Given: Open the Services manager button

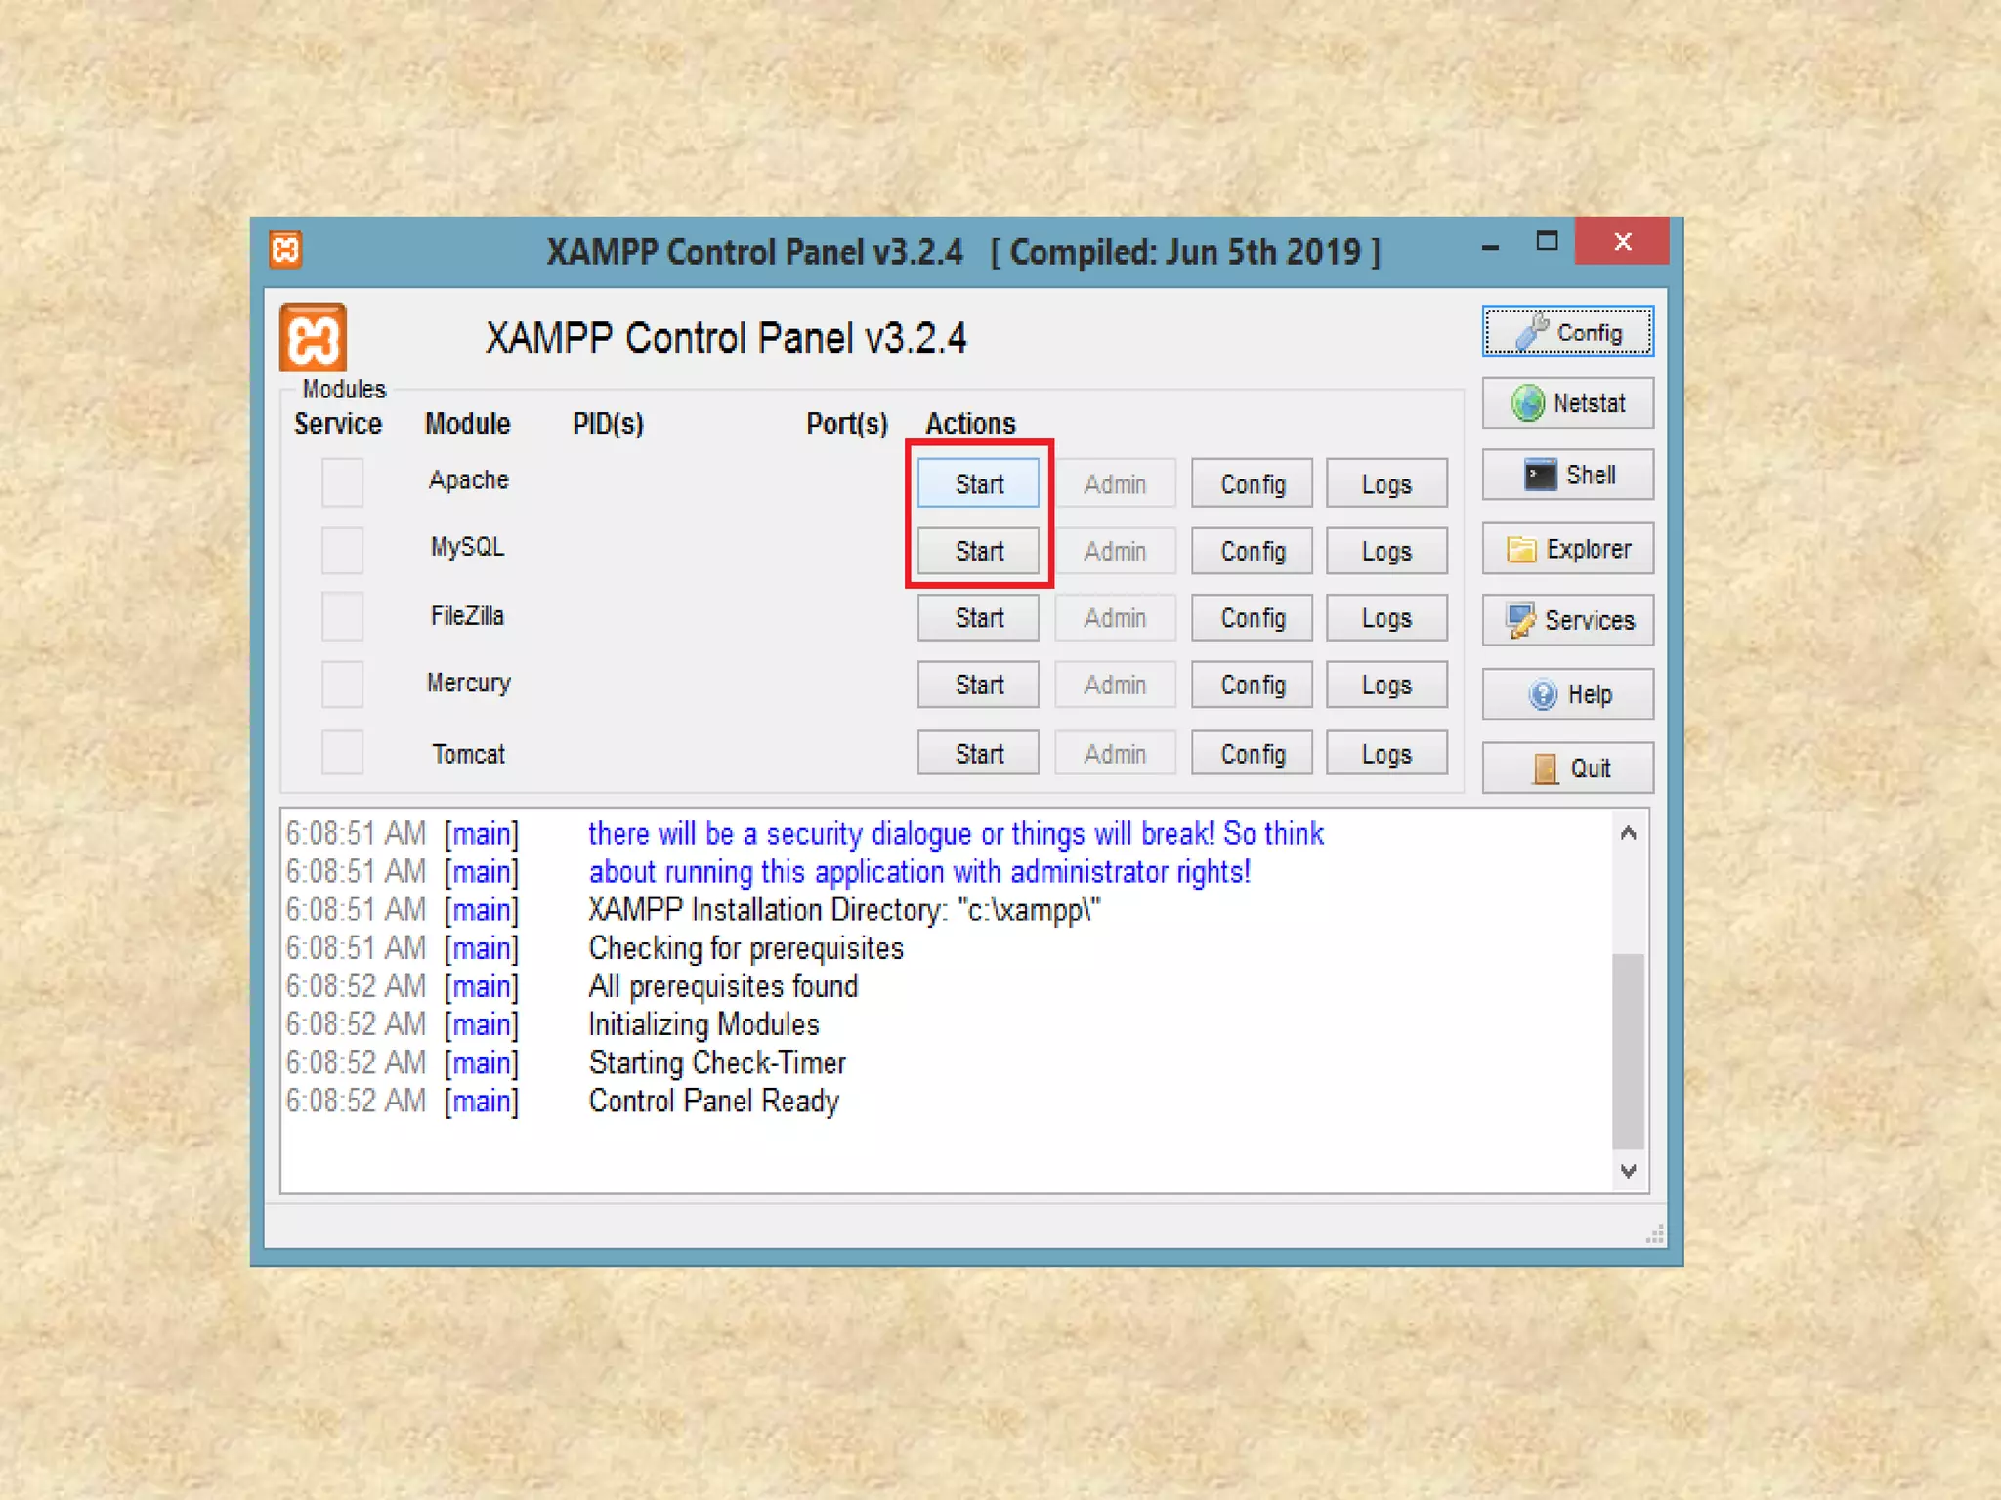Looking at the screenshot, I should 1567,620.
